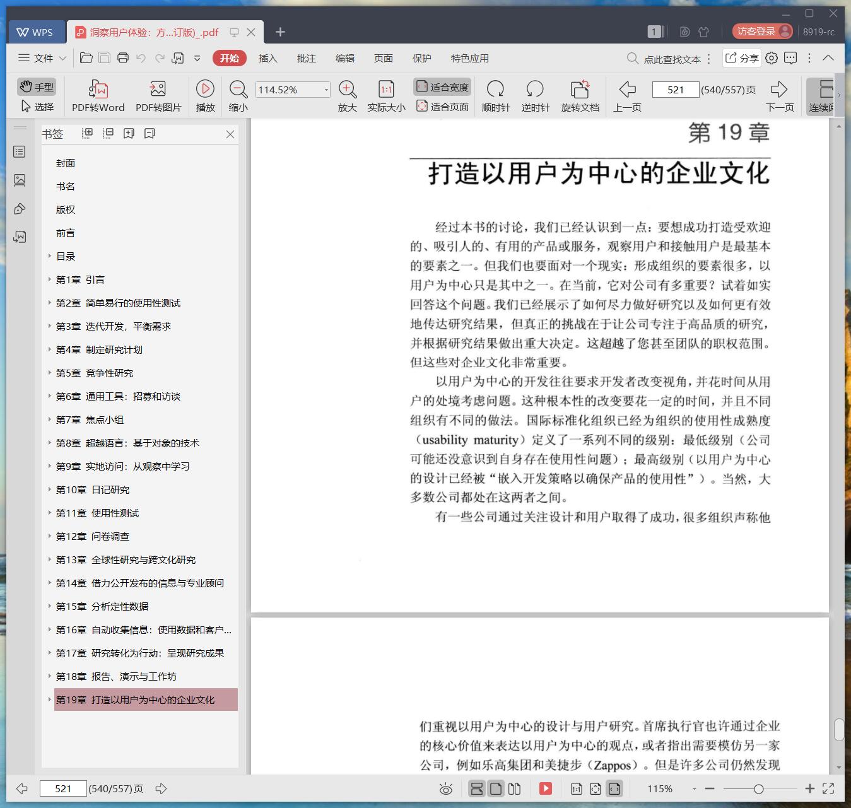Open the thumbnail panel in left sidebar
This screenshot has width=851, height=808.
(x=20, y=180)
